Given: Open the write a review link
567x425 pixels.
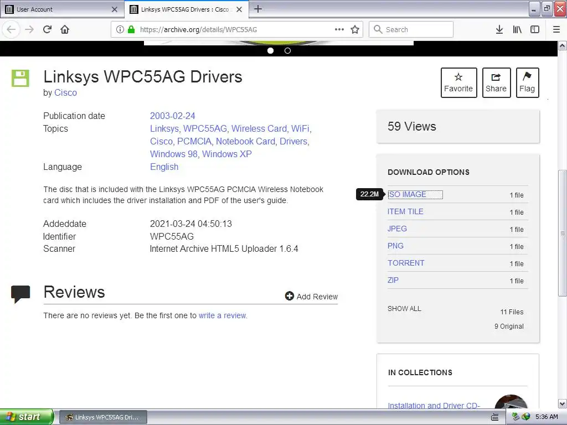Looking at the screenshot, I should [x=223, y=315].
